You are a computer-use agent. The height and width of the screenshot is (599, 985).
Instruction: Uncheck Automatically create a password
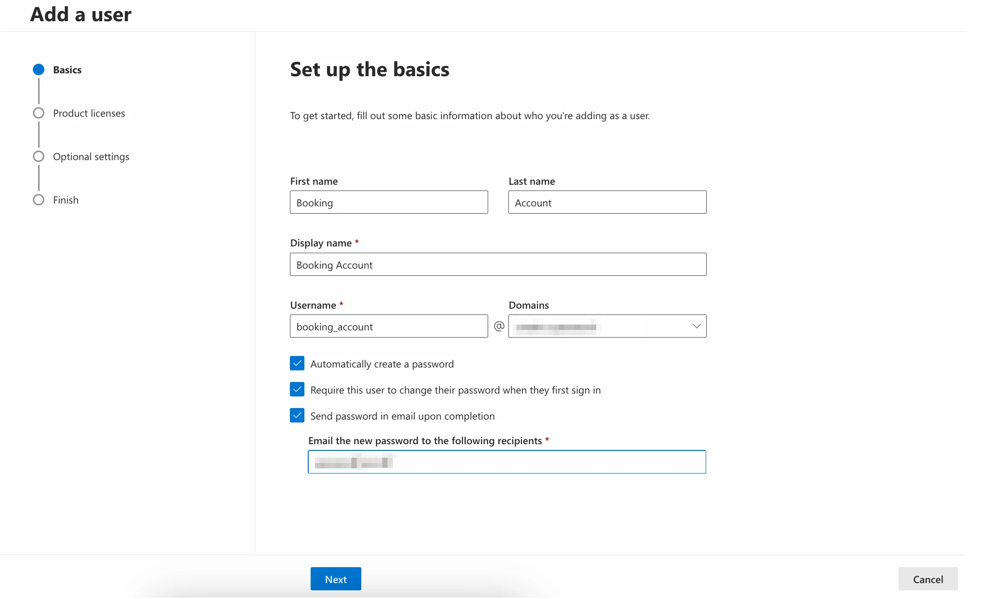pos(297,364)
